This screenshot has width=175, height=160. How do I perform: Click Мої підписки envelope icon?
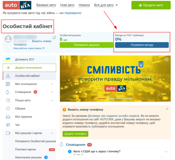tap(8, 117)
